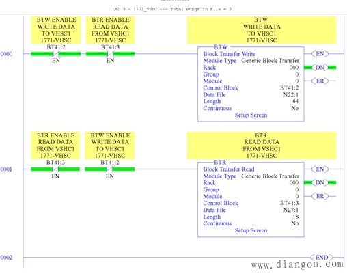Select the END coil on rung 0002
Image resolution: width=347 pixels, height=274 pixels.
[x=322, y=258]
